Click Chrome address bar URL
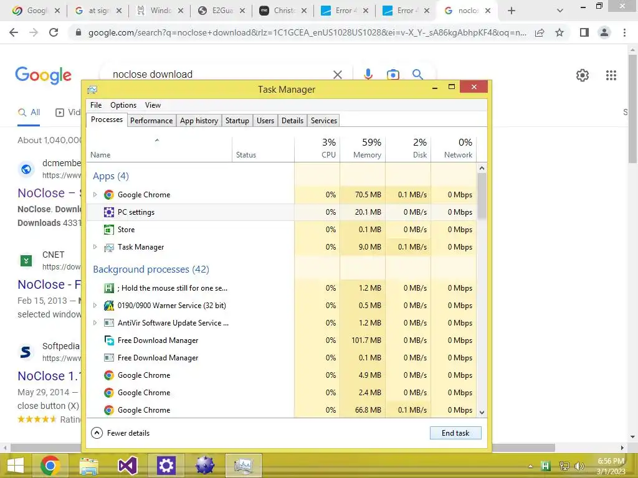 [x=307, y=32]
